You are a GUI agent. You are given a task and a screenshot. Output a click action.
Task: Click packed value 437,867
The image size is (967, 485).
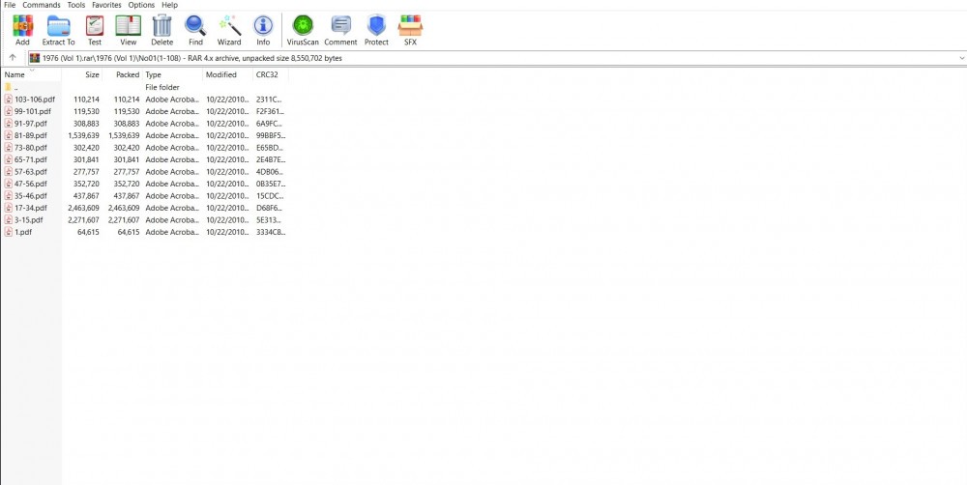(127, 196)
